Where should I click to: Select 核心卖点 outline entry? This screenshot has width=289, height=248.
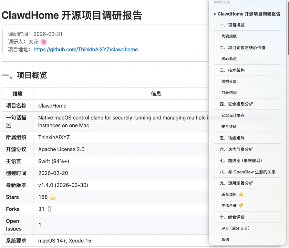[229, 59]
